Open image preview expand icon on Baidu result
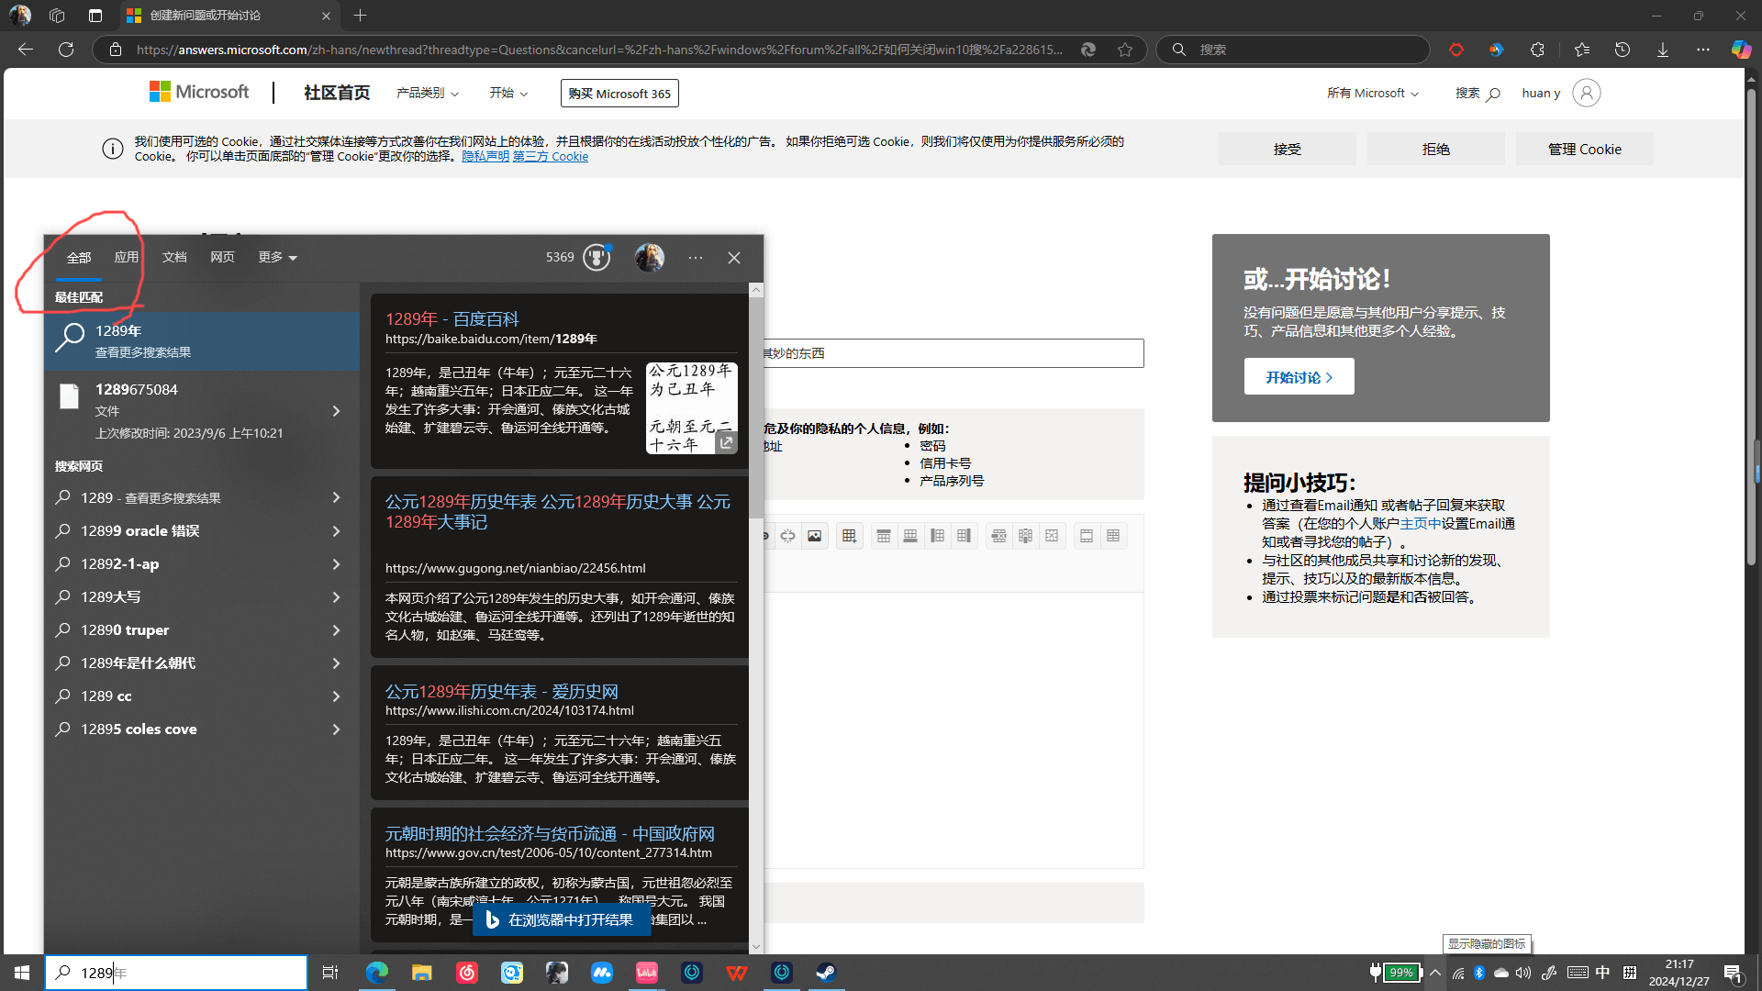The image size is (1762, 991). (x=725, y=443)
